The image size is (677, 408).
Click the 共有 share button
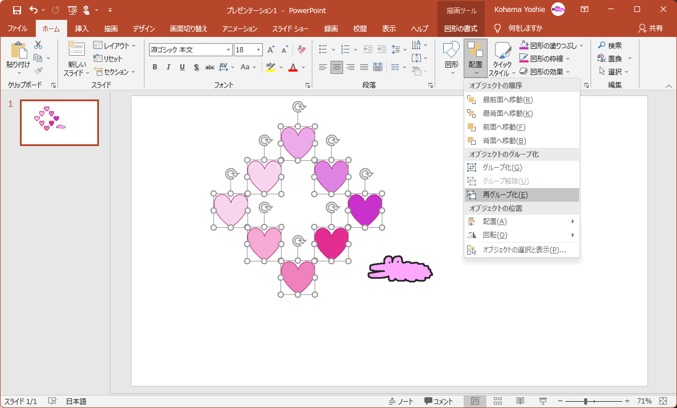[651, 28]
